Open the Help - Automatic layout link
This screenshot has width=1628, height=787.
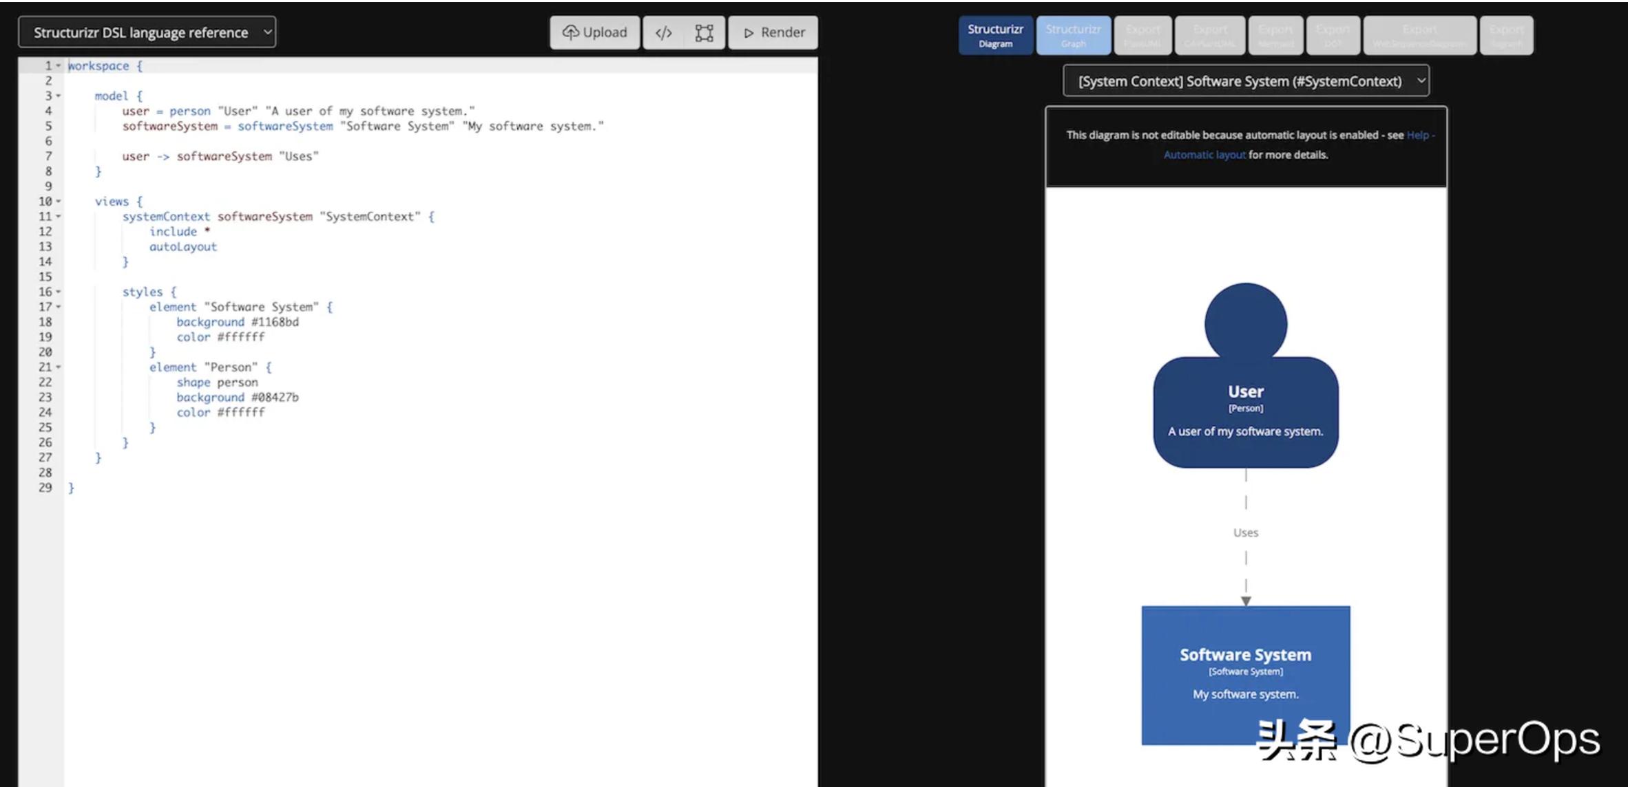coord(1205,155)
